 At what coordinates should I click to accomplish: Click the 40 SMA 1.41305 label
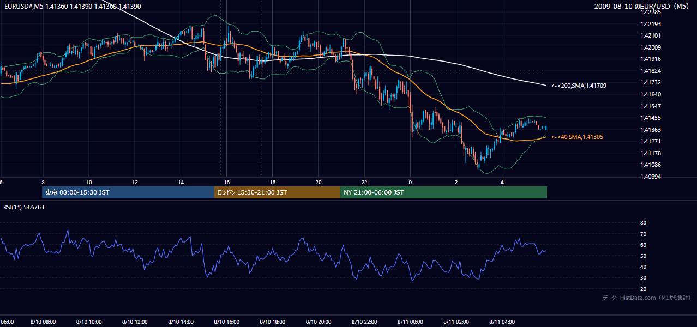pos(577,137)
